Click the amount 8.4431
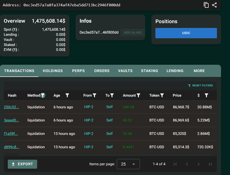Screen dimensions: 230x175 pyautogui.click(x=128, y=147)
